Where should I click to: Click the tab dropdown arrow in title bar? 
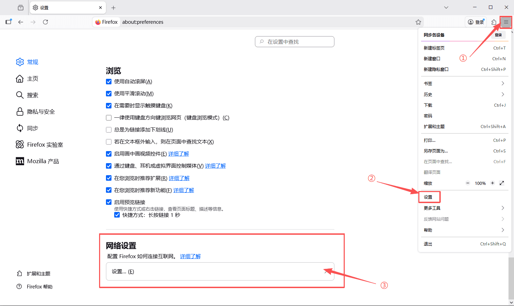click(446, 8)
